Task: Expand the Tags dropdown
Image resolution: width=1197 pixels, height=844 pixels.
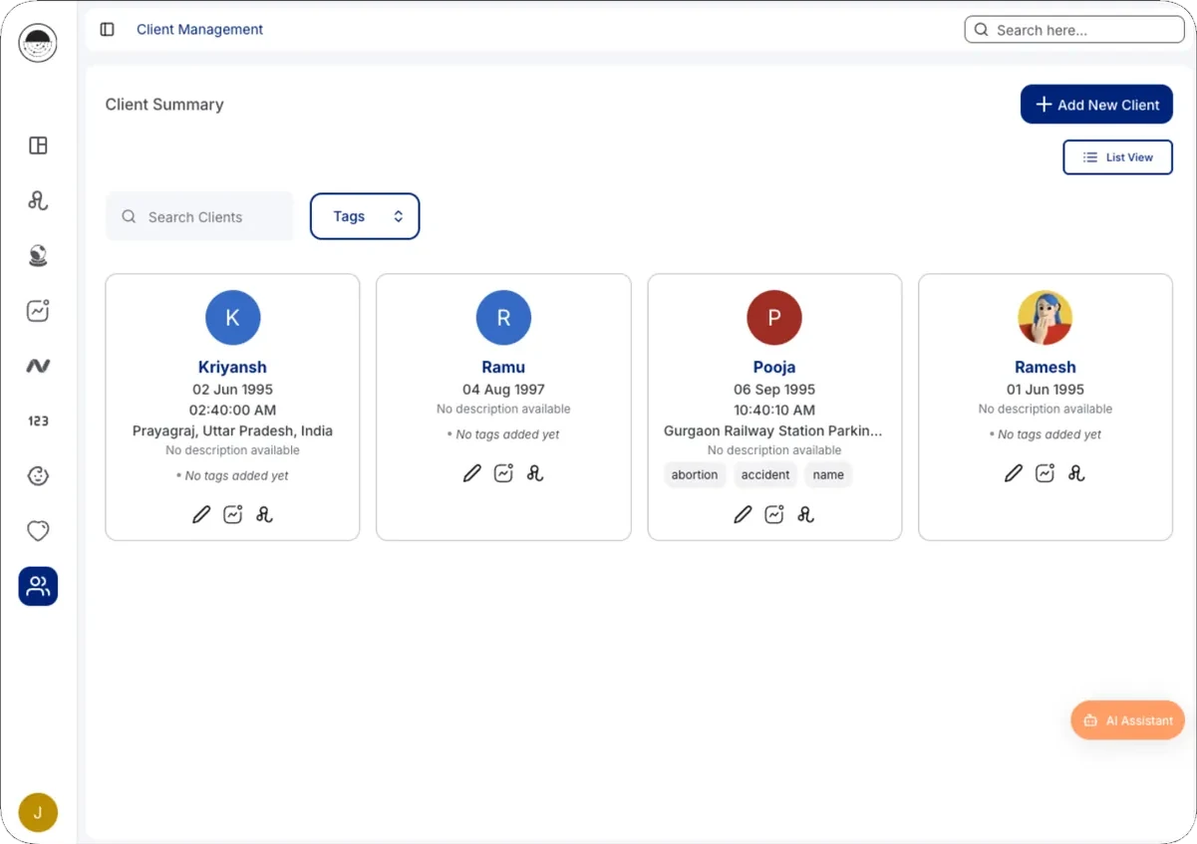Action: [x=365, y=216]
